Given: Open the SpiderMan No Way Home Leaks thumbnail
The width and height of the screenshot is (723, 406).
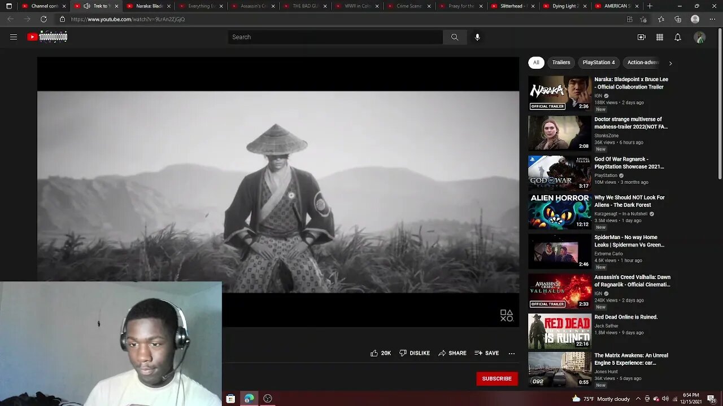Looking at the screenshot, I should [x=560, y=251].
